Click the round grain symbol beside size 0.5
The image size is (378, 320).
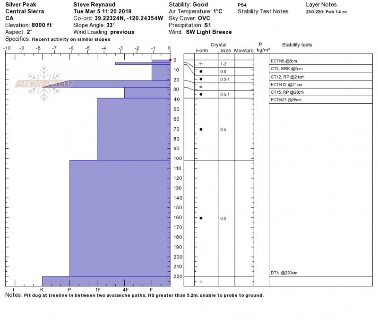pos(201,71)
